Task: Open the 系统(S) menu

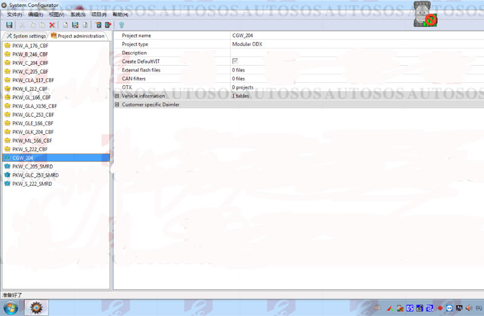Action: click(x=78, y=15)
